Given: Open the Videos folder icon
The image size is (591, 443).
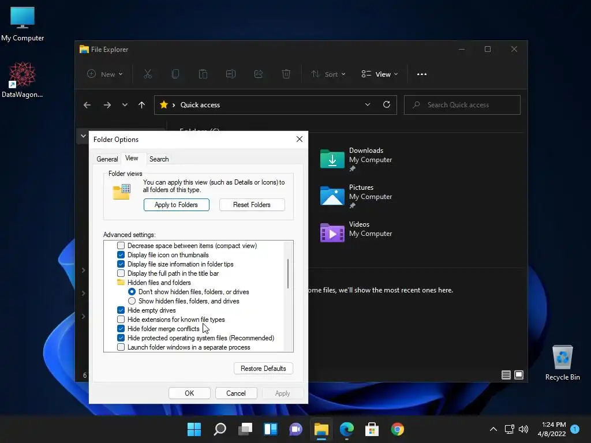Looking at the screenshot, I should [332, 232].
